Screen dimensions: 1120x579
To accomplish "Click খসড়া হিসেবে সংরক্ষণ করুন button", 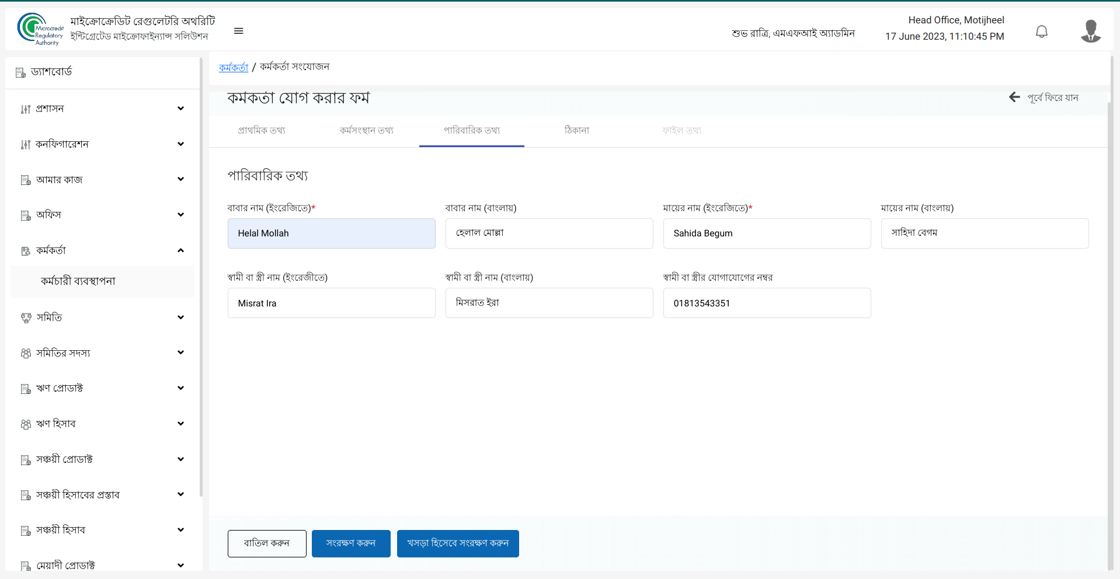I will (458, 543).
